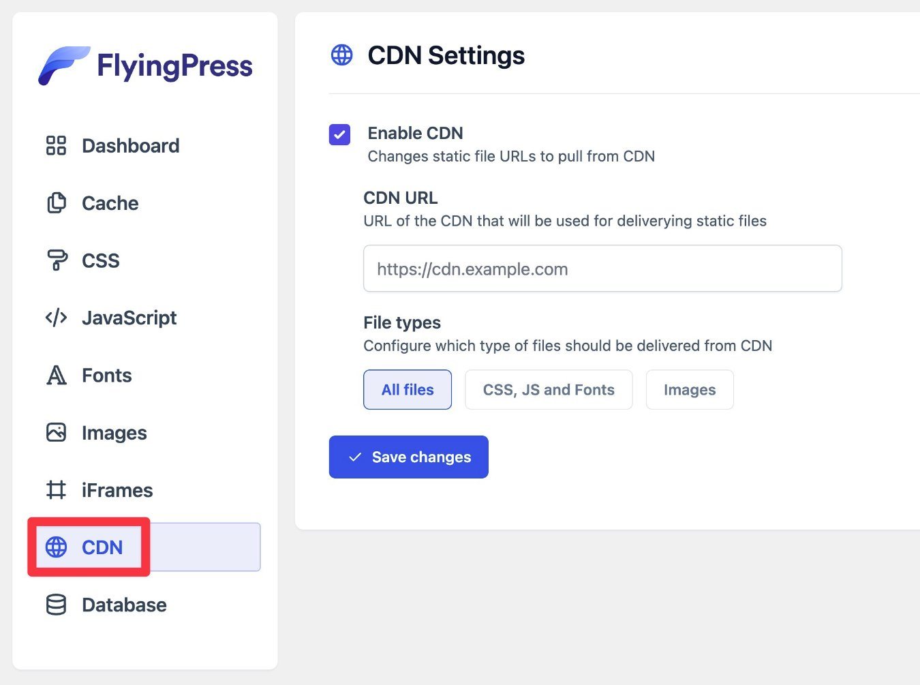Click the Save changes button
This screenshot has height=685, width=920.
click(x=409, y=457)
